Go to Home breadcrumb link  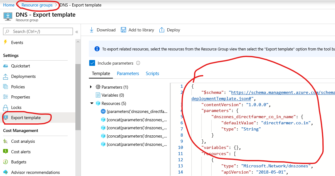[9, 5]
